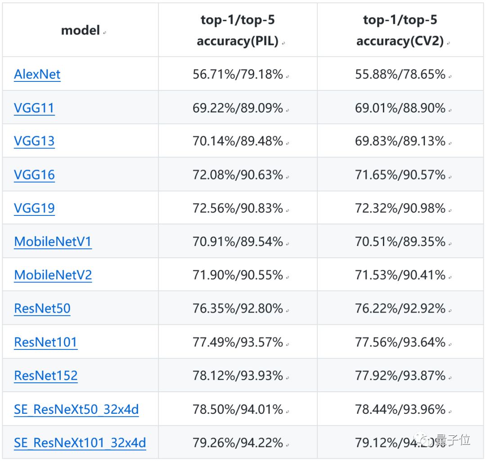Select the MobileNetV2 CV2 value 71.53%/90.41%

[400, 275]
